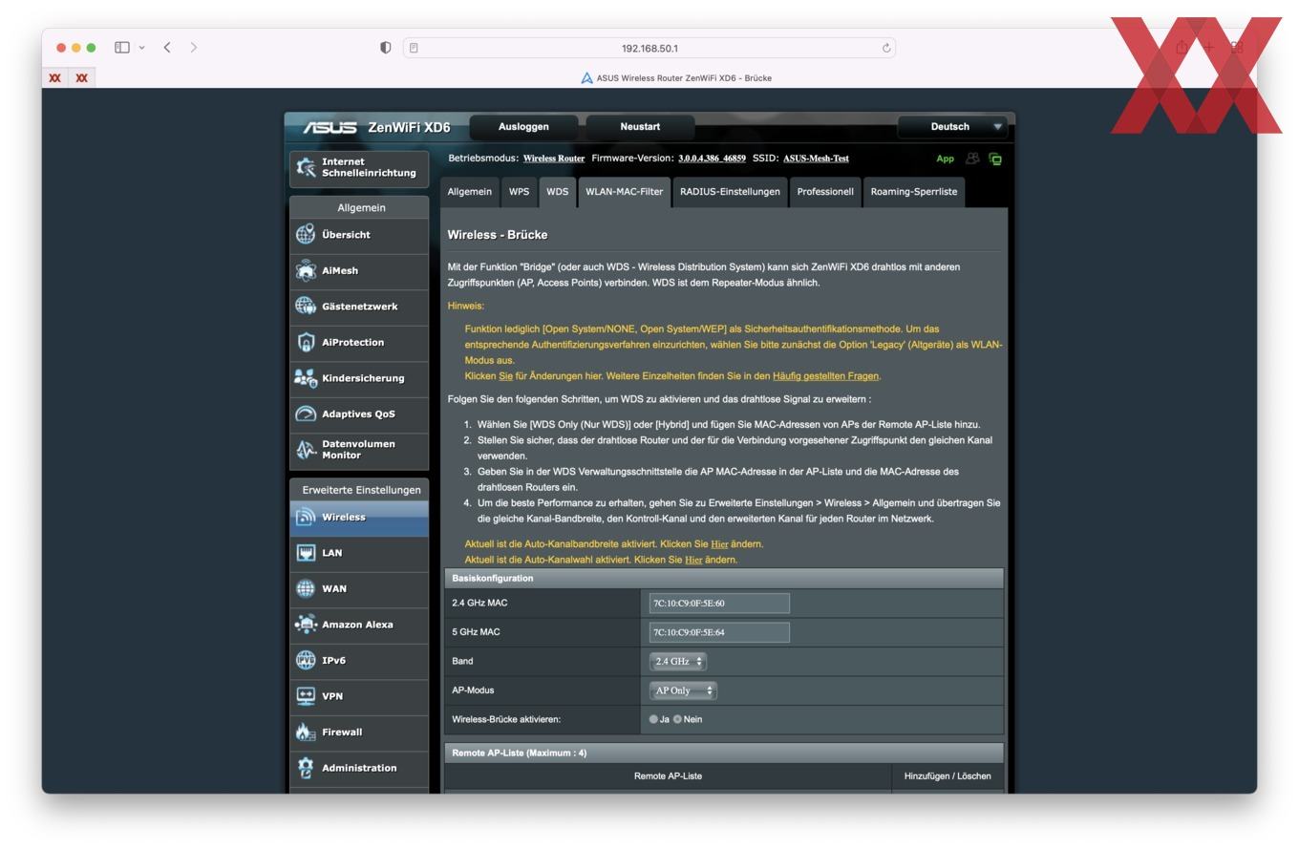Click the Erweiterte Einstellungen sidebar heading
The width and height of the screenshot is (1299, 849).
click(x=361, y=490)
